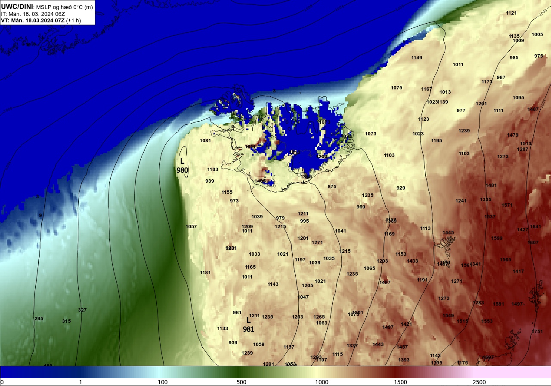Viewport: 551px width, 386px height.
Task: Click the height value 875
Action: click(x=332, y=187)
